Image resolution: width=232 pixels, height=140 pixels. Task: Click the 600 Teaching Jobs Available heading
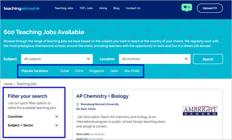(44, 32)
